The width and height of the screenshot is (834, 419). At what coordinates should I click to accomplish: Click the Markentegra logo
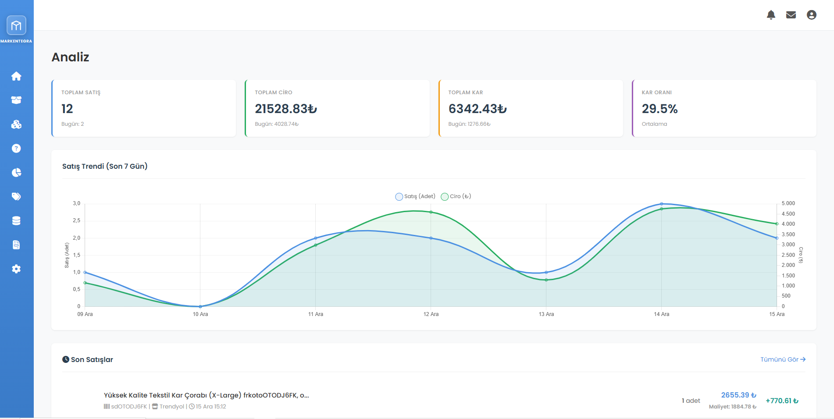click(x=16, y=26)
